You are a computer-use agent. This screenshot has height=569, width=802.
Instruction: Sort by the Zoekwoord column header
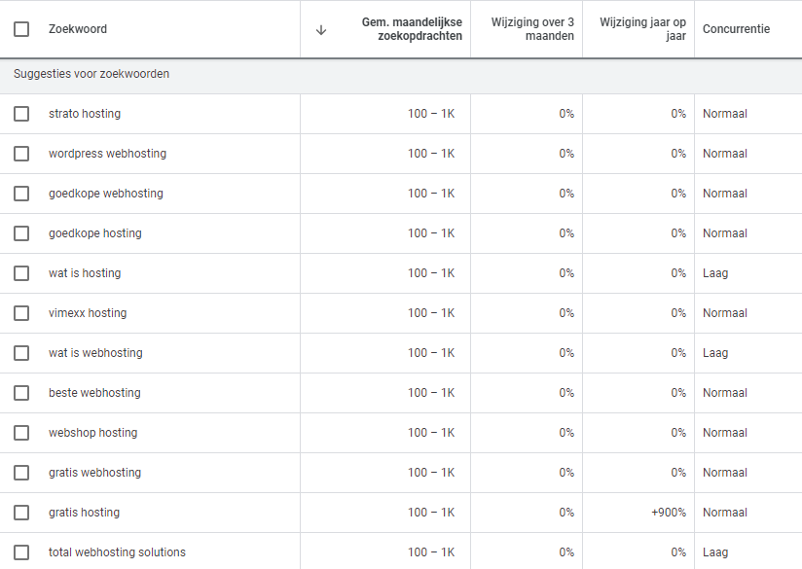tap(78, 29)
